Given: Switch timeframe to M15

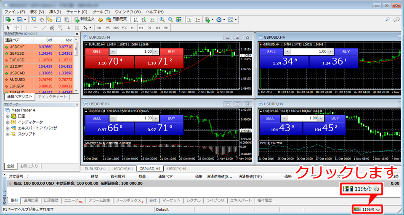Looking at the screenshot, I should pyautogui.click(x=116, y=27).
